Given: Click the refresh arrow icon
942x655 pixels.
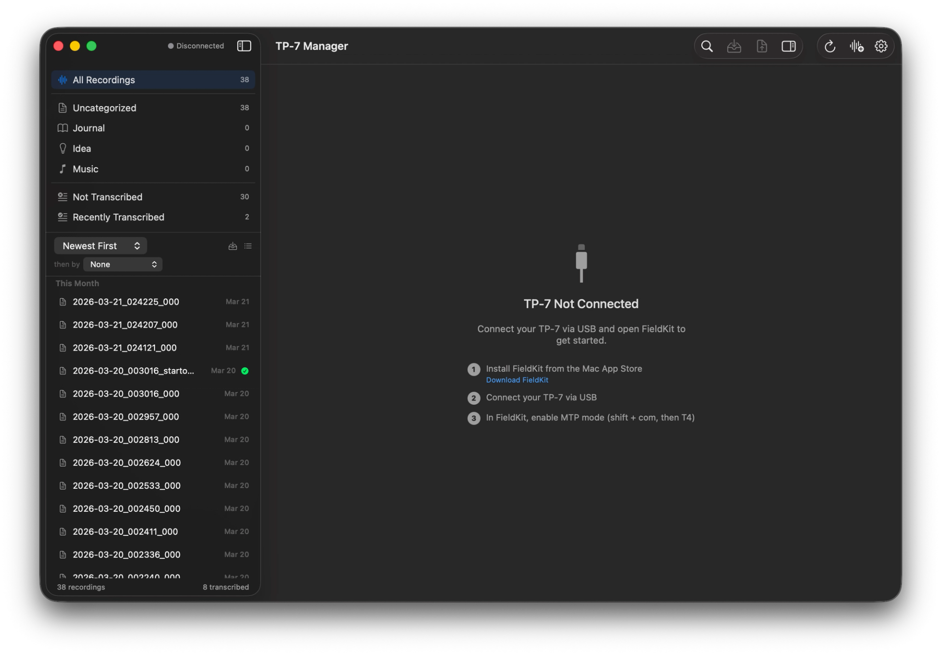Looking at the screenshot, I should tap(830, 46).
